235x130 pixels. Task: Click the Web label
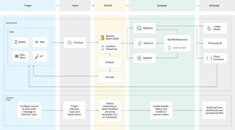click(x=42, y=42)
